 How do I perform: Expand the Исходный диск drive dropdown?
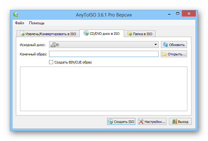pyautogui.click(x=104, y=45)
